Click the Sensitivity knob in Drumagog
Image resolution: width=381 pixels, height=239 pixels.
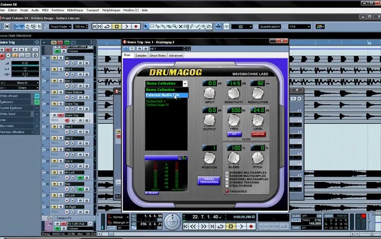point(233,94)
